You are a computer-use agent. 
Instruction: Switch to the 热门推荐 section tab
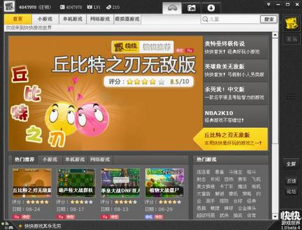click(x=24, y=159)
